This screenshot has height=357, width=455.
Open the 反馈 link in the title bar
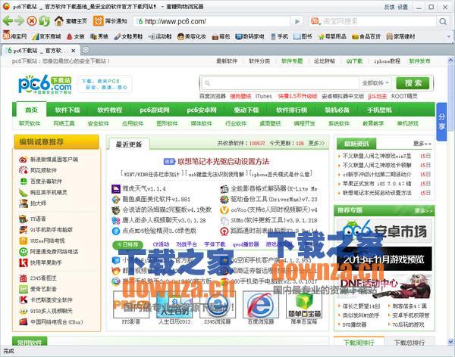[x=390, y=7]
